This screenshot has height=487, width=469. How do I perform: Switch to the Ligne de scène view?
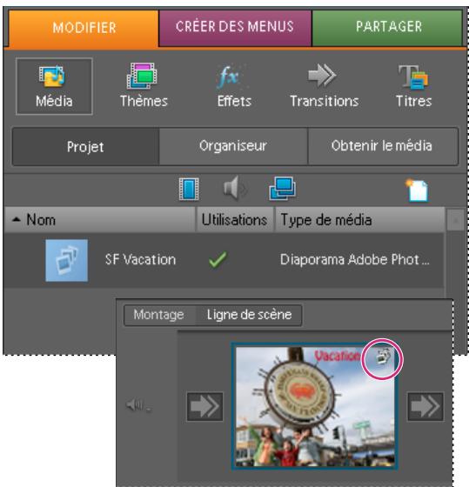coord(249,315)
